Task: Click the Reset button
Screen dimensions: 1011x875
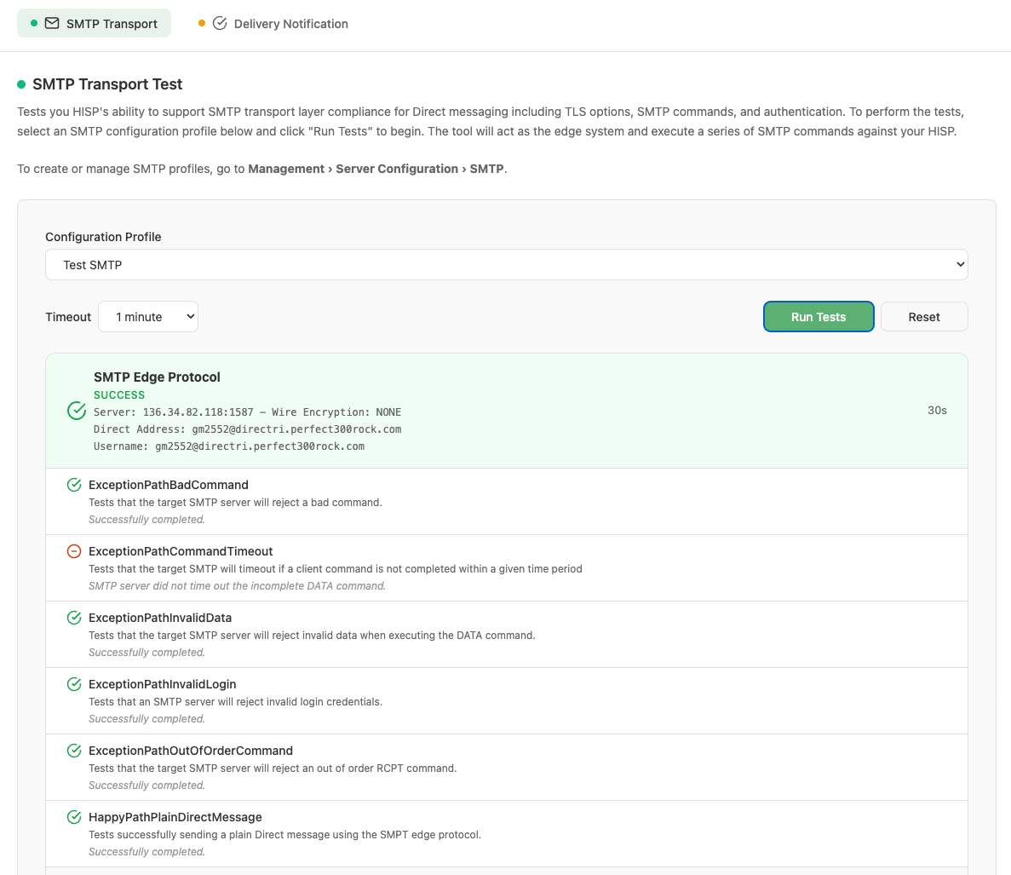Action: point(924,317)
